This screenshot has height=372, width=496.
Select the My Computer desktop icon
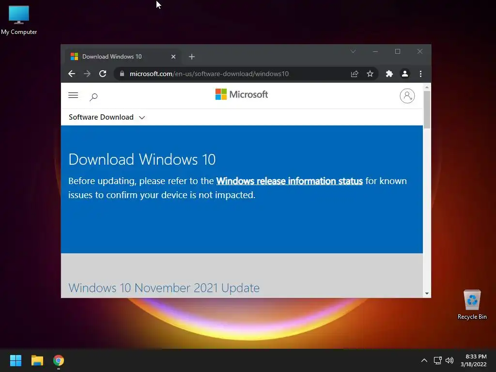[19, 20]
